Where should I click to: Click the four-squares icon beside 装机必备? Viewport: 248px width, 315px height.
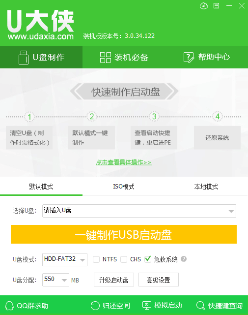(106, 58)
